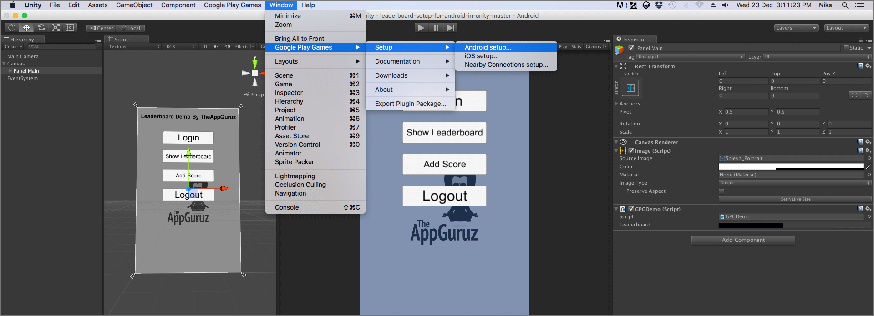Screen dimensions: 874x316
Task: Toggle pivot Center mode button
Action: coord(101,28)
